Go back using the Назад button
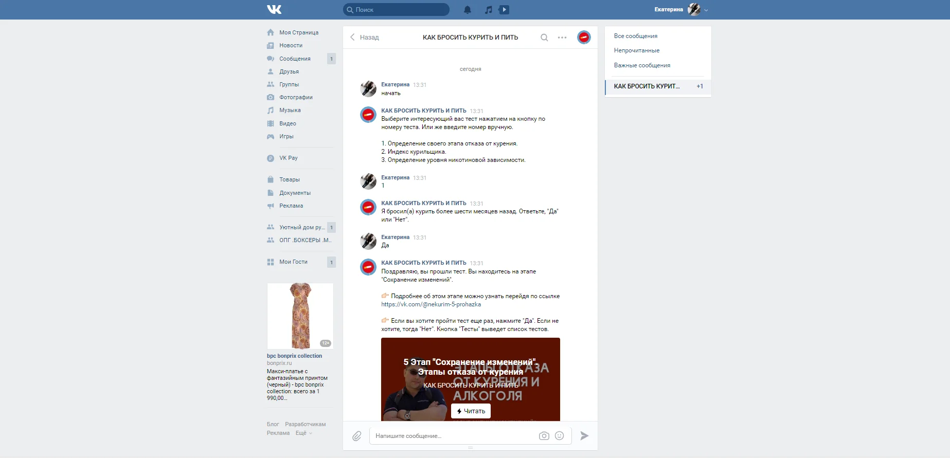Viewport: 950px width, 458px height. click(x=364, y=37)
